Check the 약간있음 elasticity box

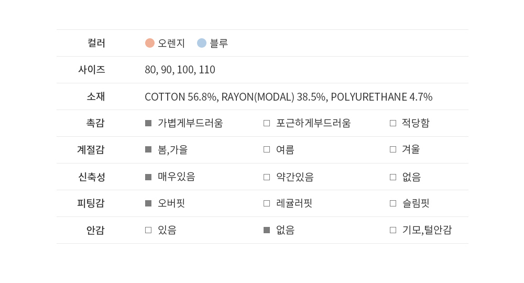(x=267, y=177)
